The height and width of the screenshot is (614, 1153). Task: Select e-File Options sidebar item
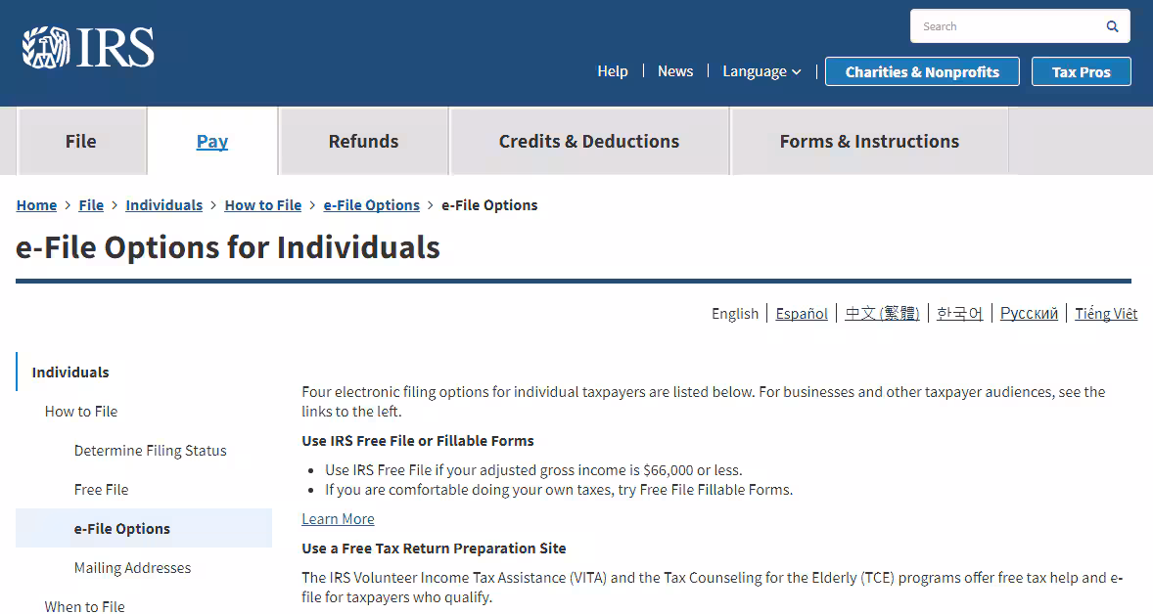(144, 528)
